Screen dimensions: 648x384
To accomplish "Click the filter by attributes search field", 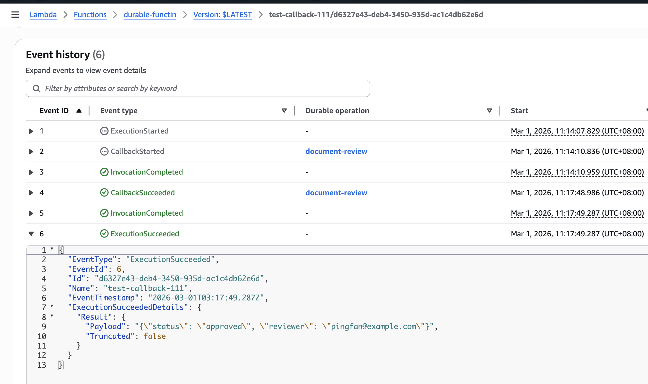I will [x=204, y=88].
